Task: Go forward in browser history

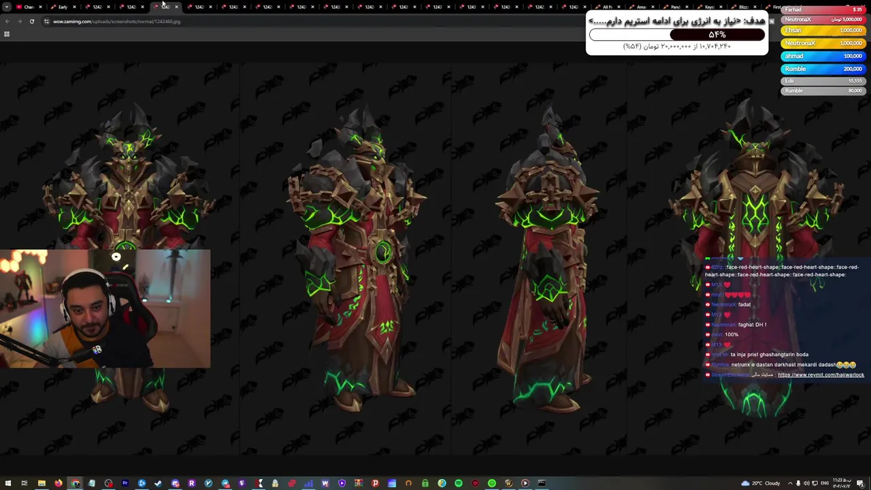Action: point(20,21)
